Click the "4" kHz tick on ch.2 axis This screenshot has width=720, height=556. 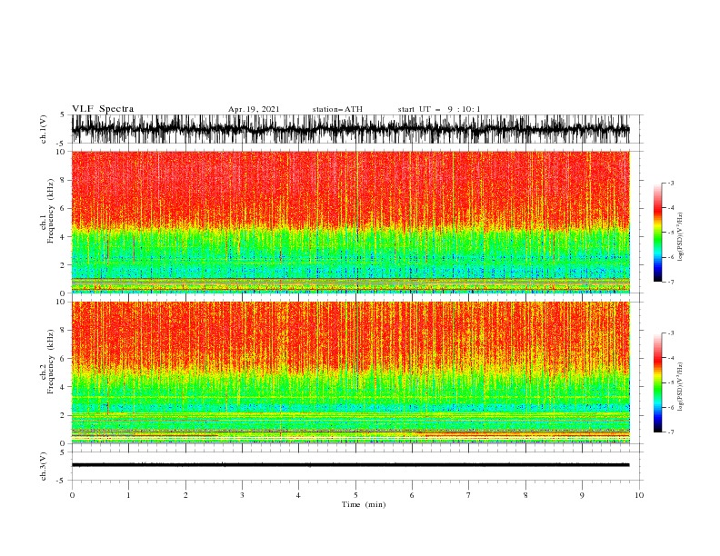click(x=64, y=387)
